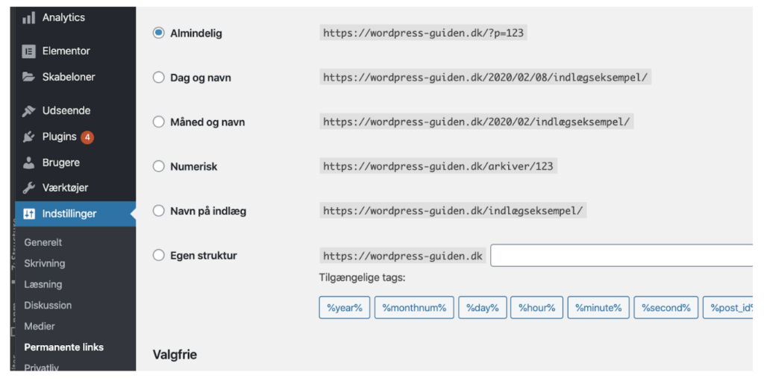Viewport: 764px width, 381px height.
Task: Enable the Egen struktur radio button
Action: point(159,255)
